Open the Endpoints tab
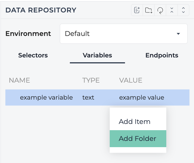The width and height of the screenshot is (194, 163). click(162, 55)
